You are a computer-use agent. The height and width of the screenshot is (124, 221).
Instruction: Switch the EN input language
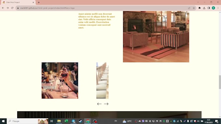[x=116, y=121]
